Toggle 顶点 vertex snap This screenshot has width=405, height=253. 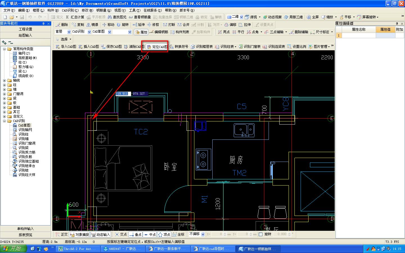(164, 234)
